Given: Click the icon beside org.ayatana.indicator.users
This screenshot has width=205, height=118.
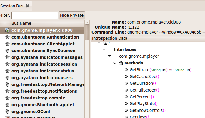Looking at the screenshot, I should [x=7, y=78].
